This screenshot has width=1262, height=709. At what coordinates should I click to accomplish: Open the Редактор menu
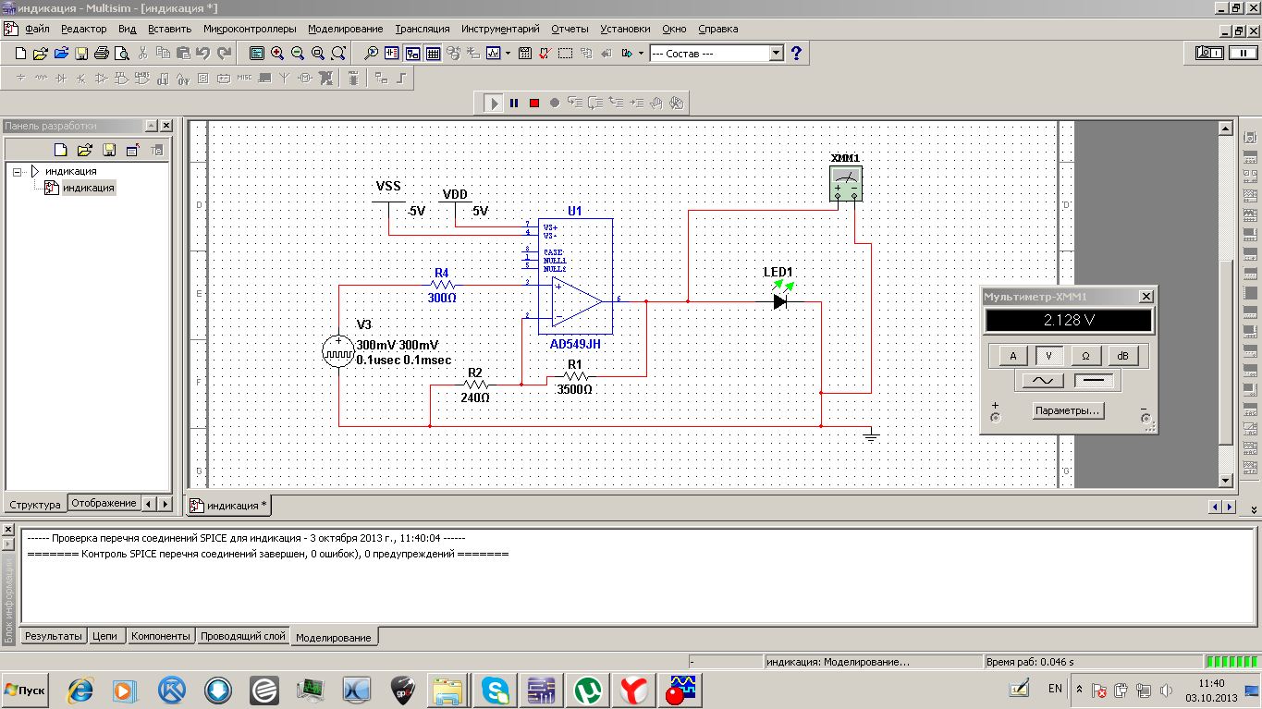(x=84, y=29)
